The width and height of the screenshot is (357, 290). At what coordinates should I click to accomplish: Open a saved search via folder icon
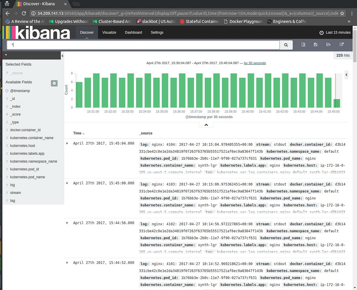click(x=328, y=44)
